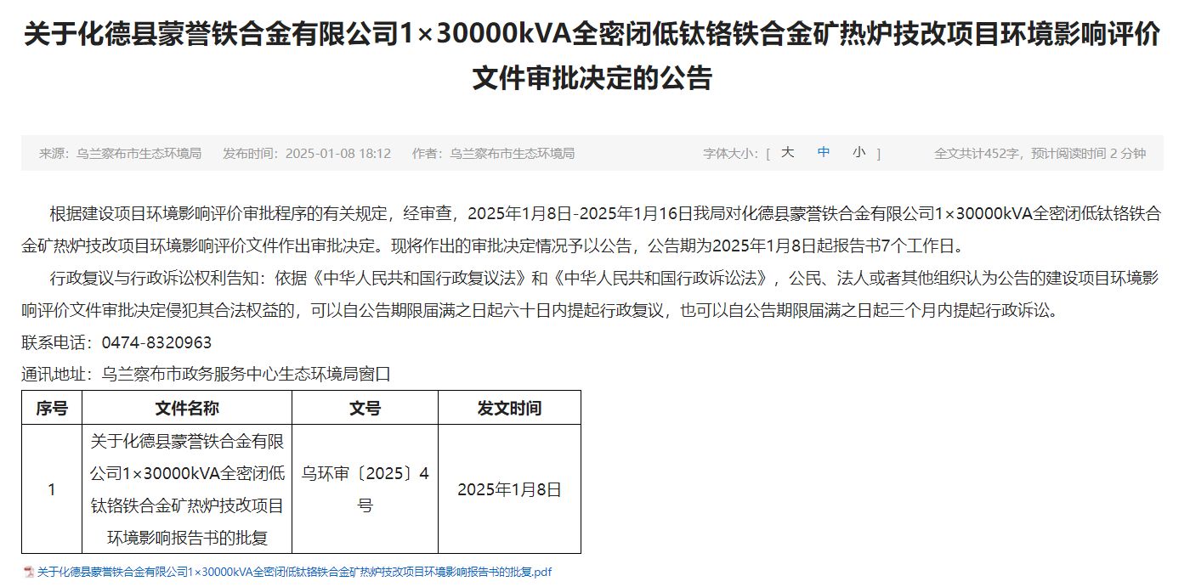Click the mailing address 通讯地址 line

coord(206,374)
